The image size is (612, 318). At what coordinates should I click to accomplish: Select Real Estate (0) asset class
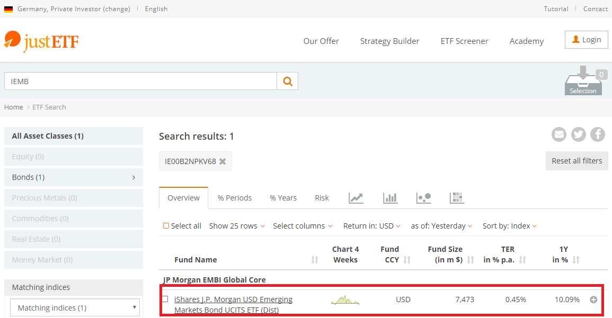(x=73, y=239)
